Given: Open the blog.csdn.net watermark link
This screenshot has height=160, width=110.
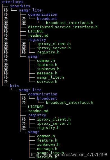Looking at the screenshot, I should (x=69, y=155).
